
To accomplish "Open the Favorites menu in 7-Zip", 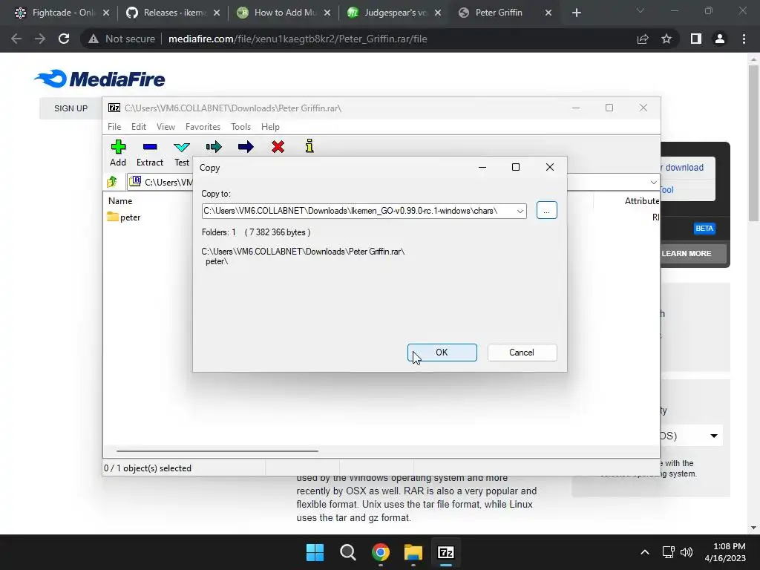I will [203, 126].
